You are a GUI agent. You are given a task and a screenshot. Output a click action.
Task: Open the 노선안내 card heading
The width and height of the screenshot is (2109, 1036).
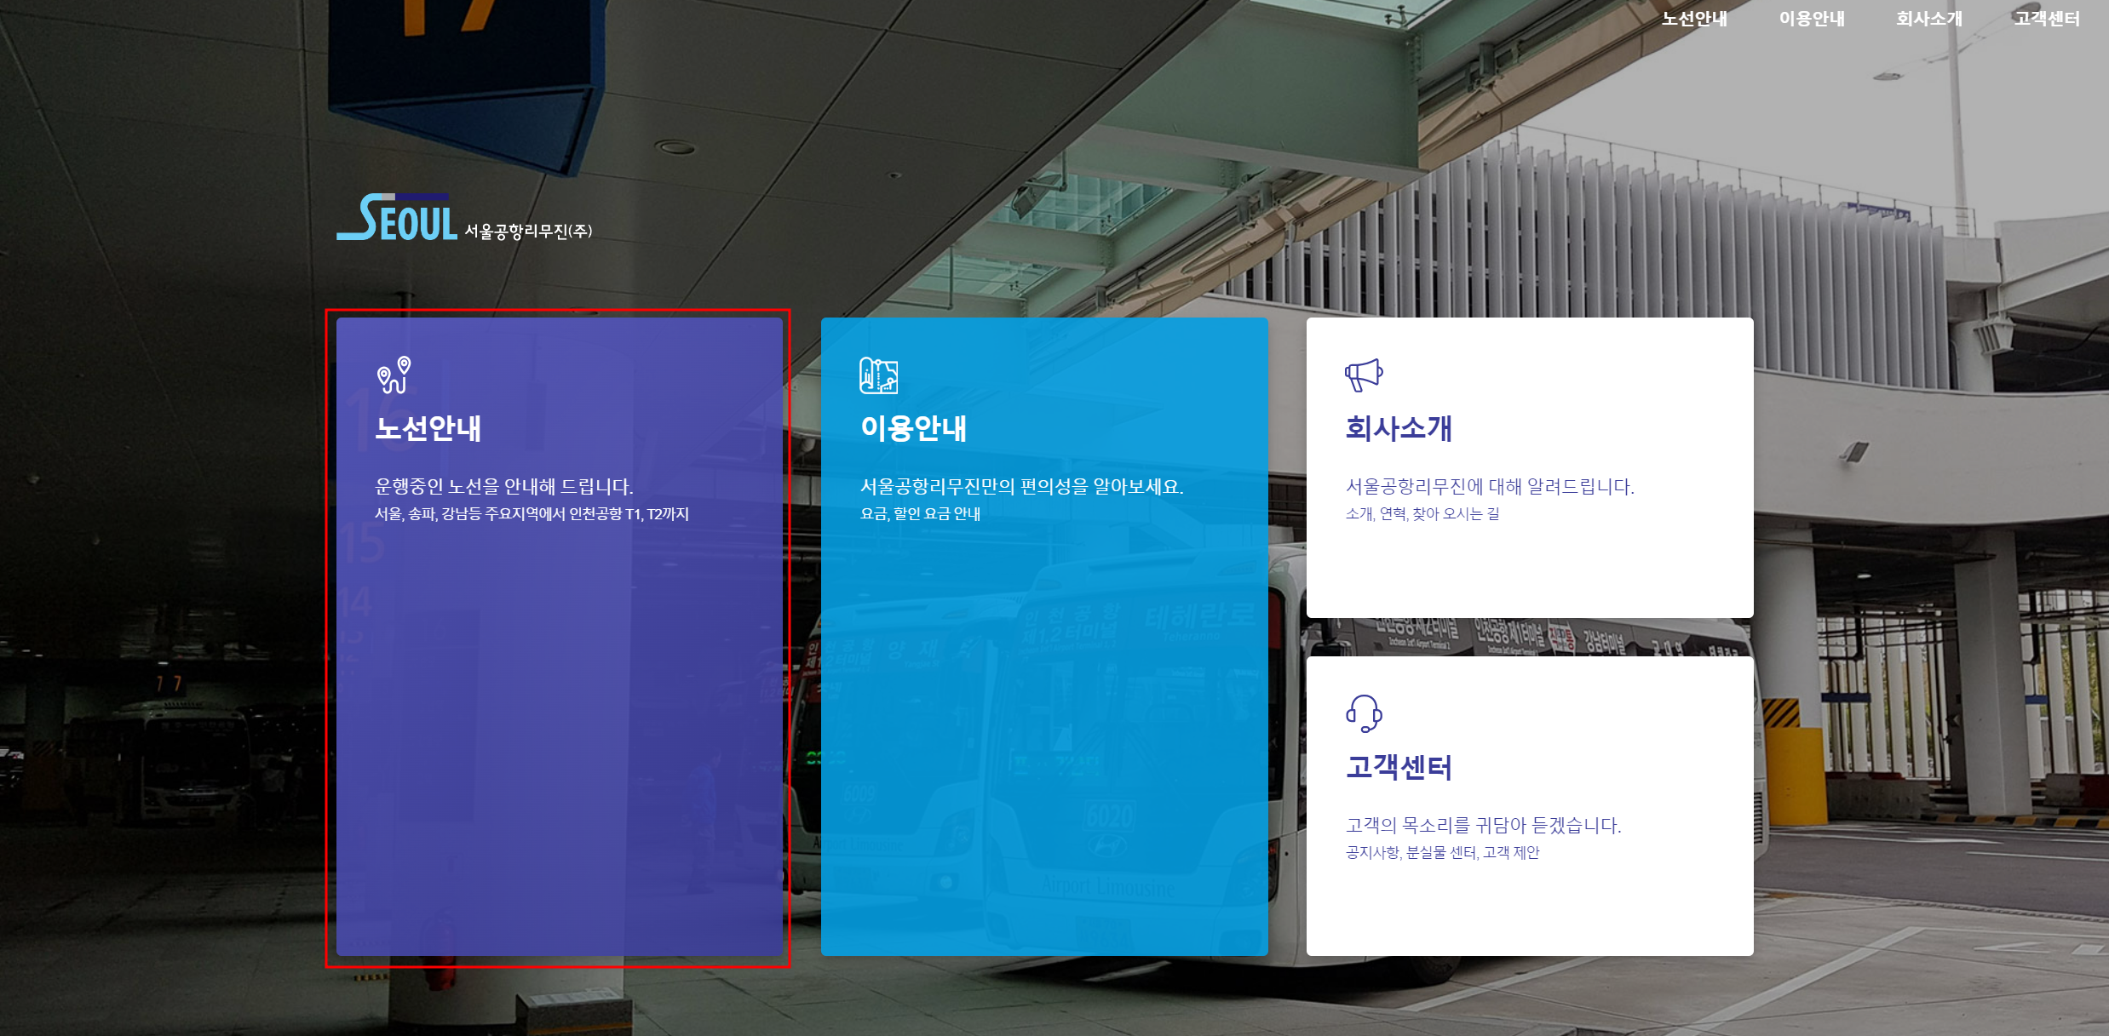(428, 428)
